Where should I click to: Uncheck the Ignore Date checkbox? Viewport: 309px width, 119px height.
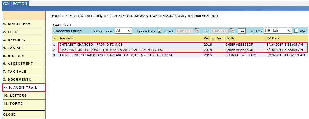point(159,31)
